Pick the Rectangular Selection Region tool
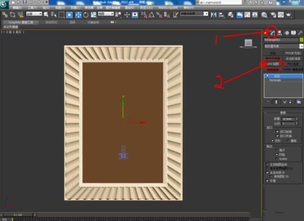The image size is (304, 221). coord(62,15)
